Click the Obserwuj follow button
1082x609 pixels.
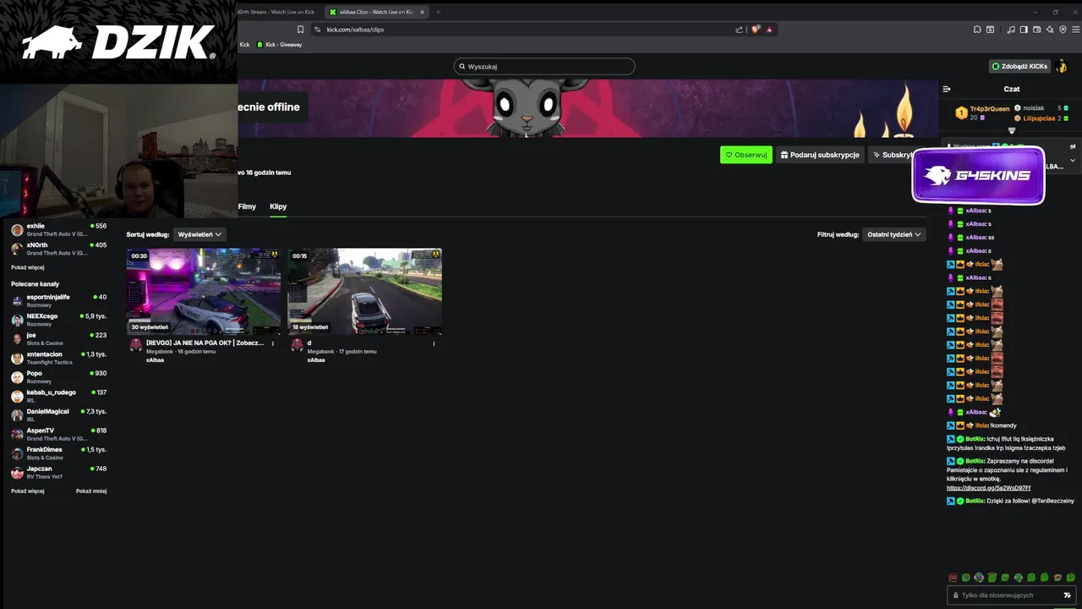pyautogui.click(x=746, y=155)
